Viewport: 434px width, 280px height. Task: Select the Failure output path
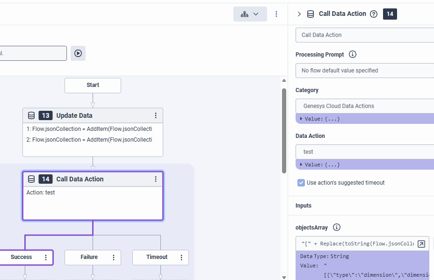89,257
